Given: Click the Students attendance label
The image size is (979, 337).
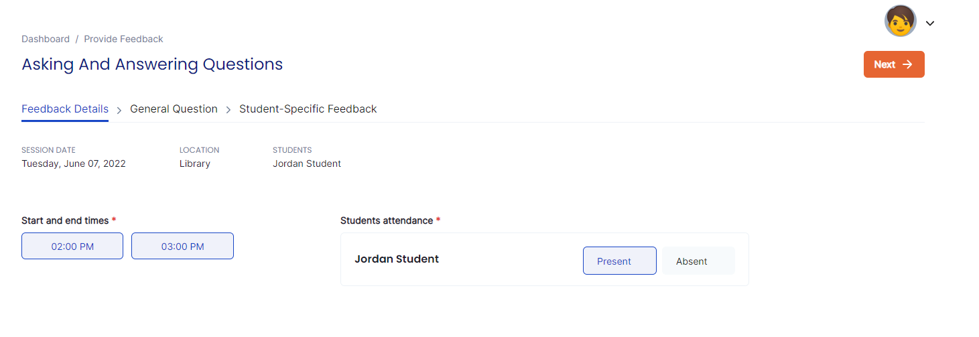Looking at the screenshot, I should pyautogui.click(x=387, y=220).
